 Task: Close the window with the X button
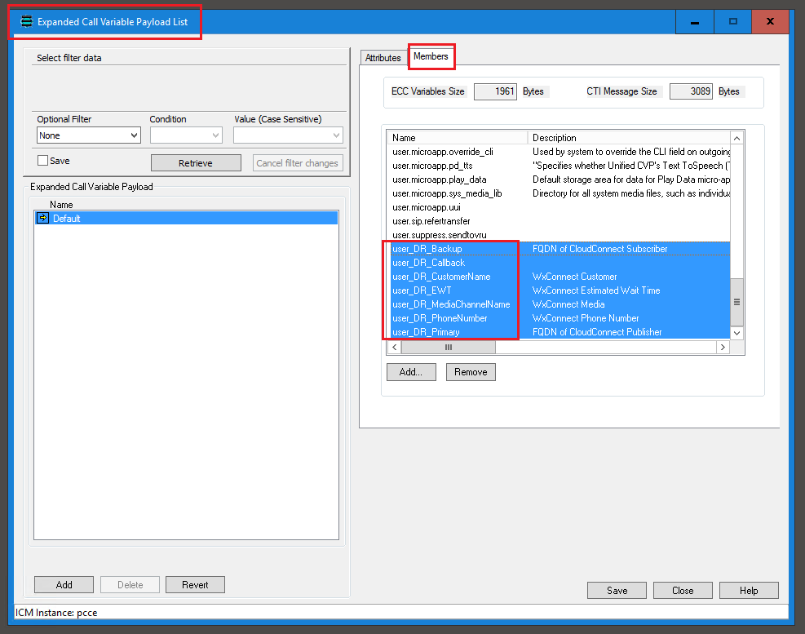(770, 21)
